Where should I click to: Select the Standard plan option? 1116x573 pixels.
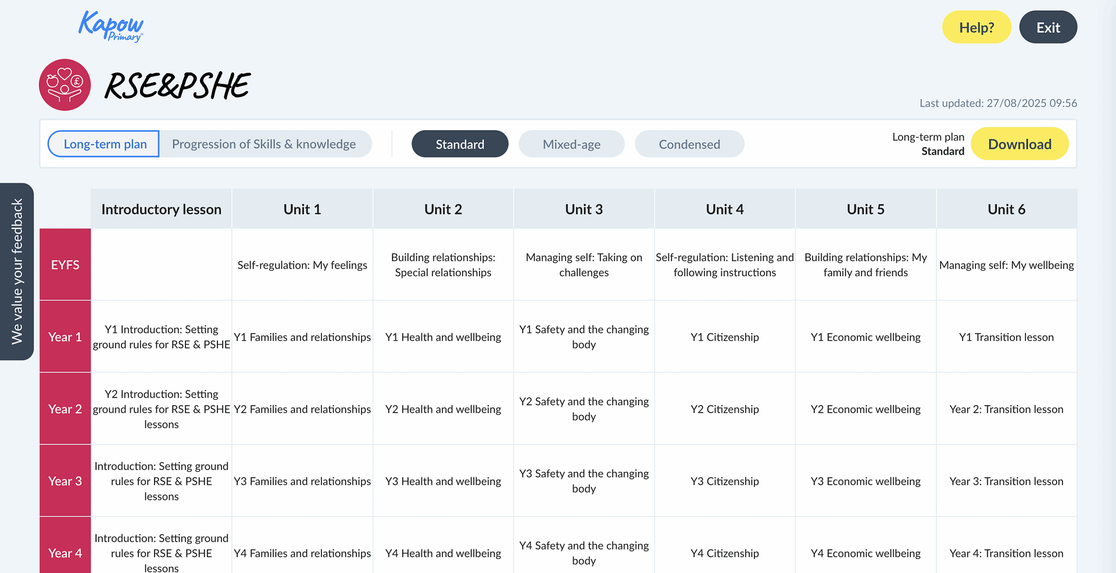(x=460, y=144)
